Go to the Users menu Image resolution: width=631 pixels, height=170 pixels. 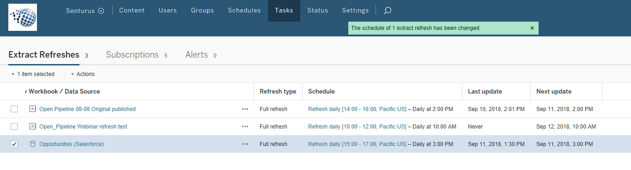[x=168, y=10]
